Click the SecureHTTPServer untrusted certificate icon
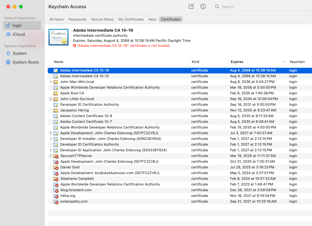The image size is (312, 226). (x=56, y=156)
